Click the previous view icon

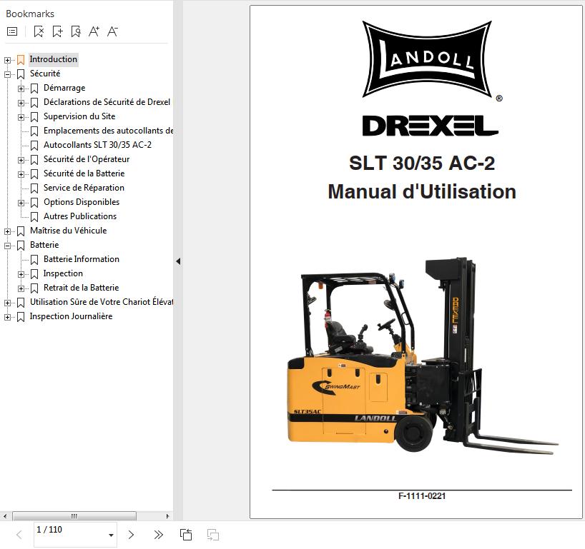[186, 535]
